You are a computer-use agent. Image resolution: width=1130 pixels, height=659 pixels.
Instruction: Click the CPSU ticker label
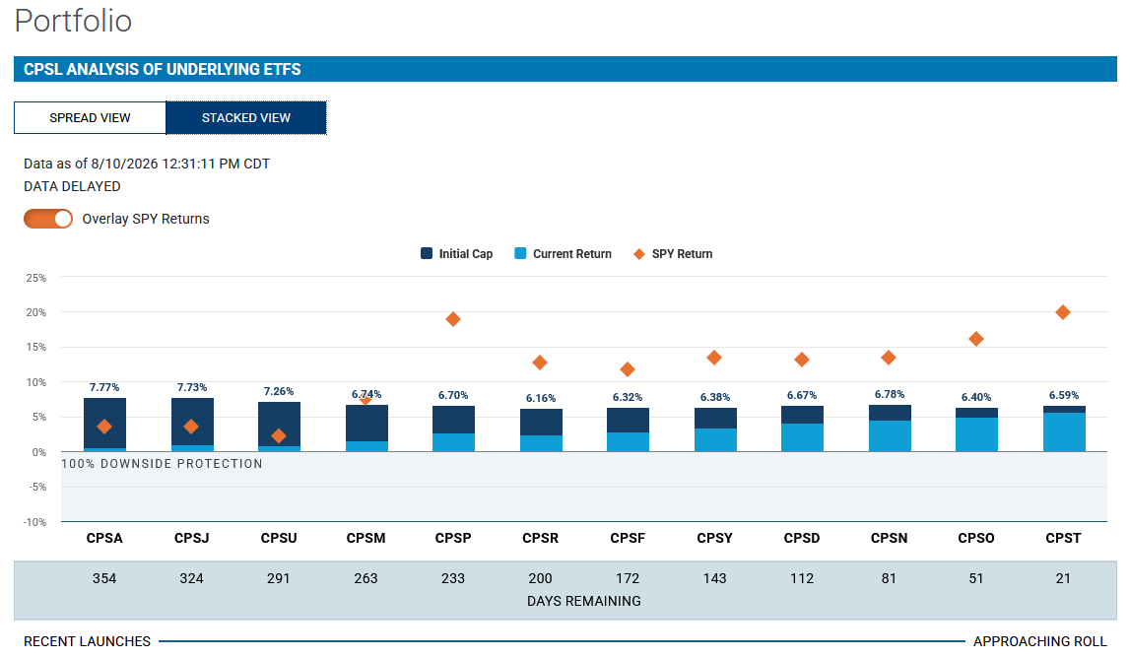(x=279, y=538)
